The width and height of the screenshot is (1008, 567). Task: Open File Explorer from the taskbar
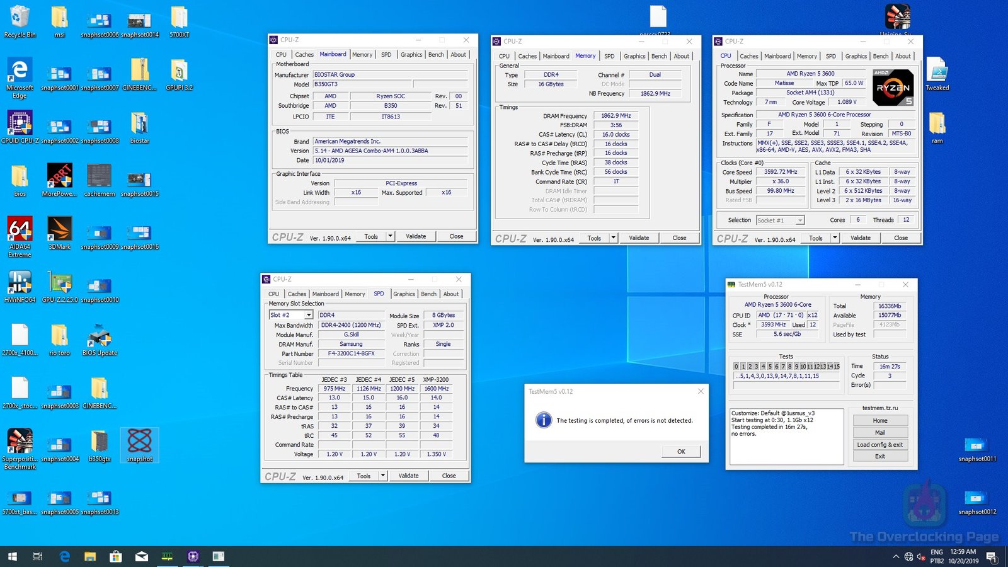[90, 556]
